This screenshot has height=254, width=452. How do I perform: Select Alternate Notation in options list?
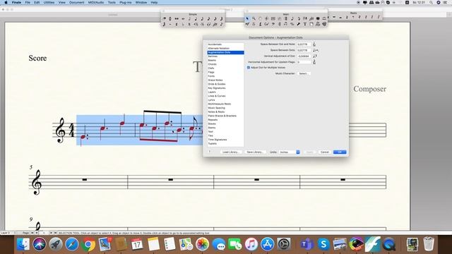(x=225, y=49)
